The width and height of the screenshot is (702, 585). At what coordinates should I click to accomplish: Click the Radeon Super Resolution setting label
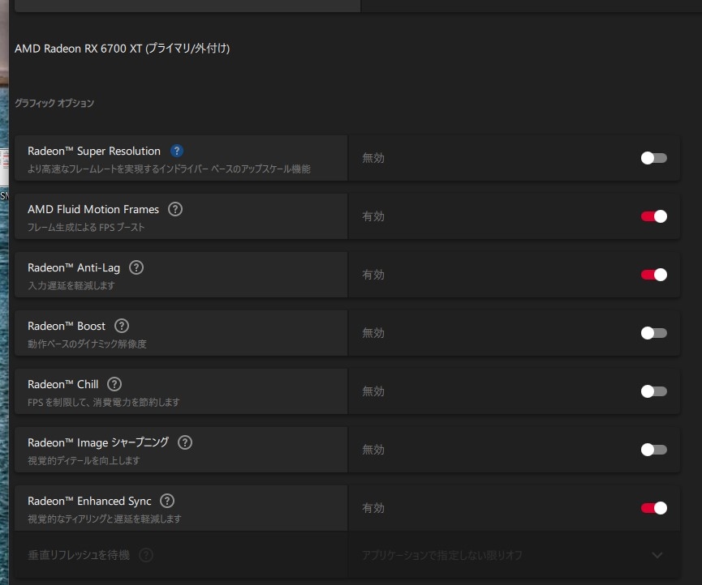coord(94,151)
